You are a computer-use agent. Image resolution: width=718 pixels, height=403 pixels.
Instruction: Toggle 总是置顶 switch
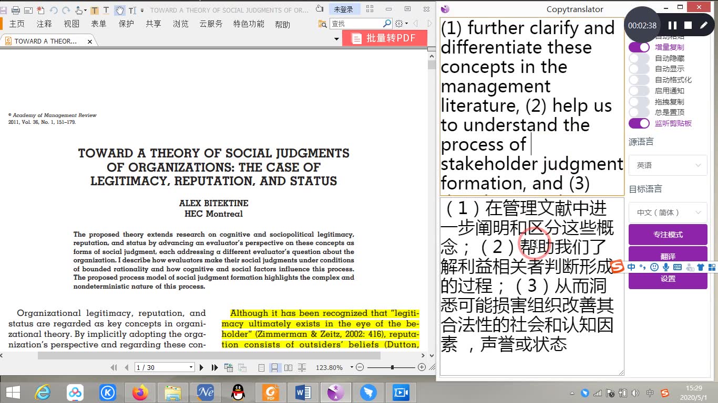click(639, 112)
